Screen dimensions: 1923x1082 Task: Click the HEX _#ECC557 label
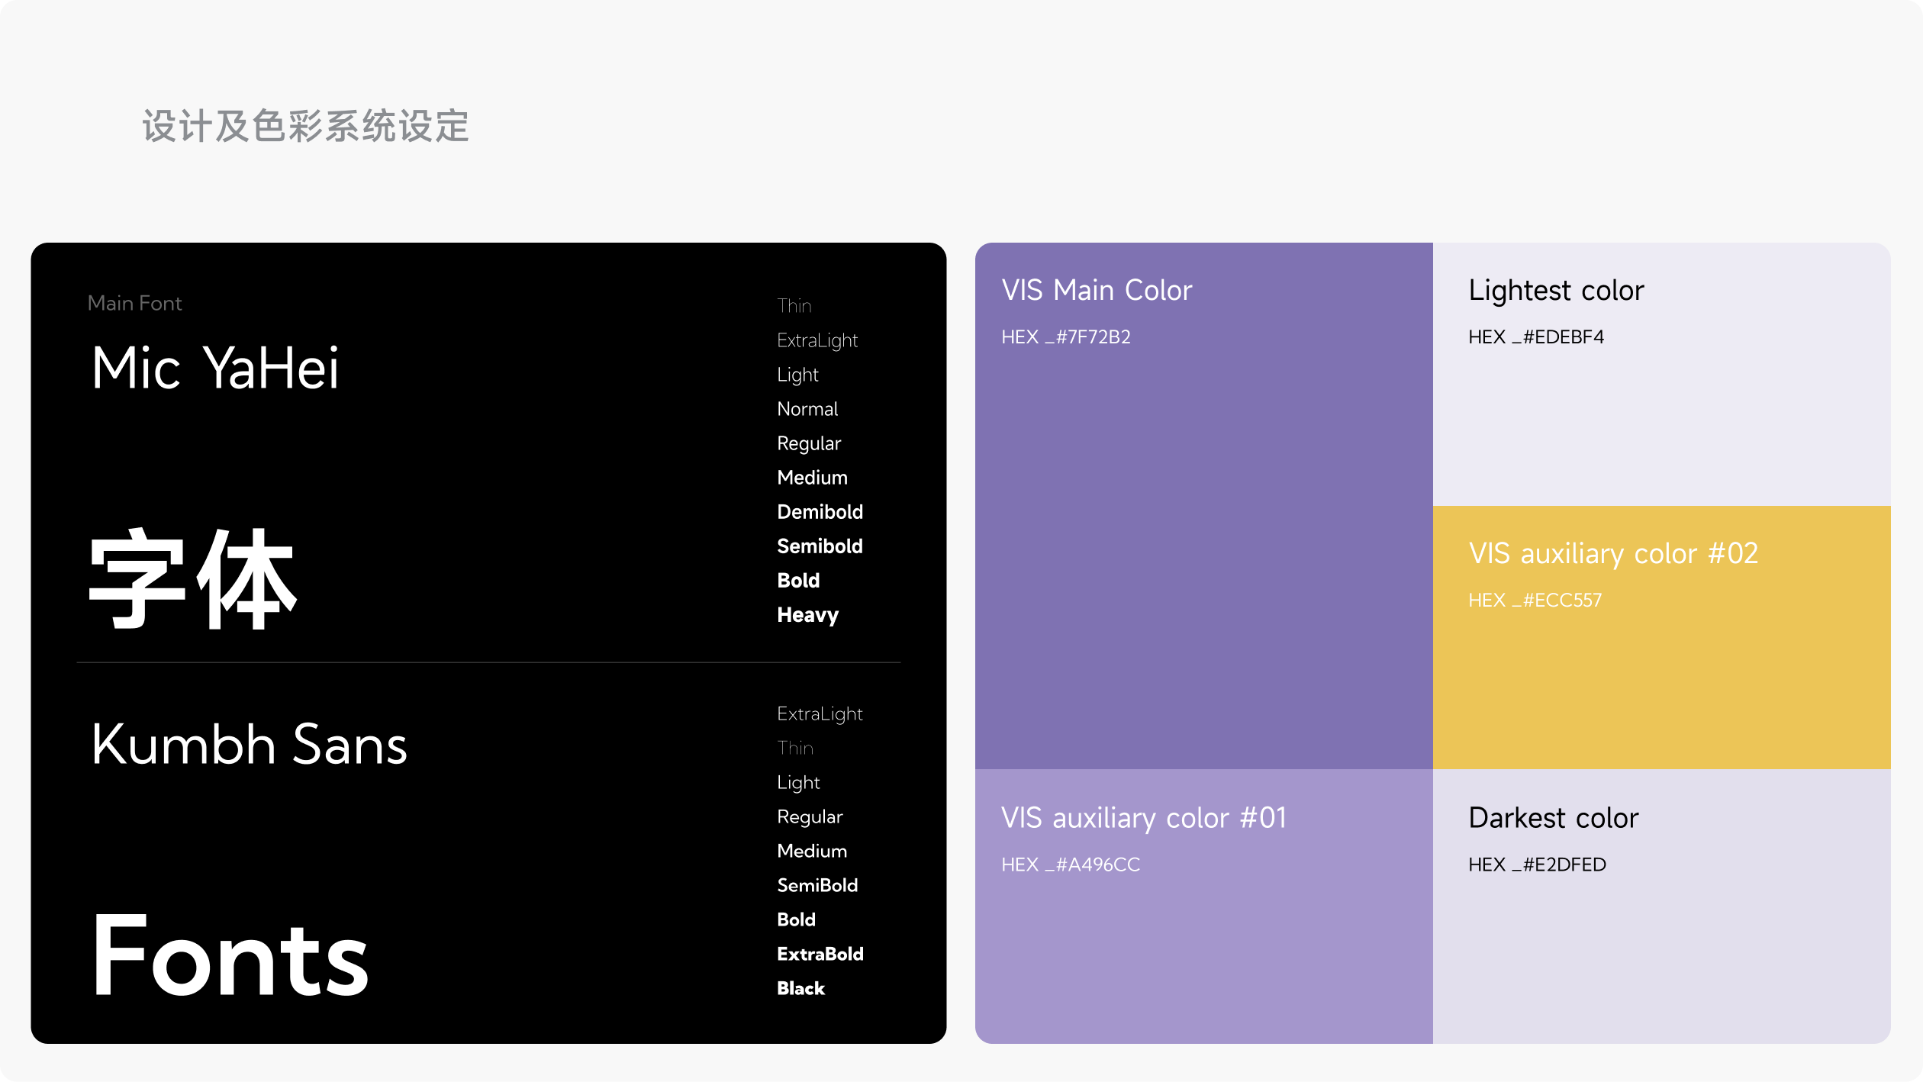(x=1535, y=601)
